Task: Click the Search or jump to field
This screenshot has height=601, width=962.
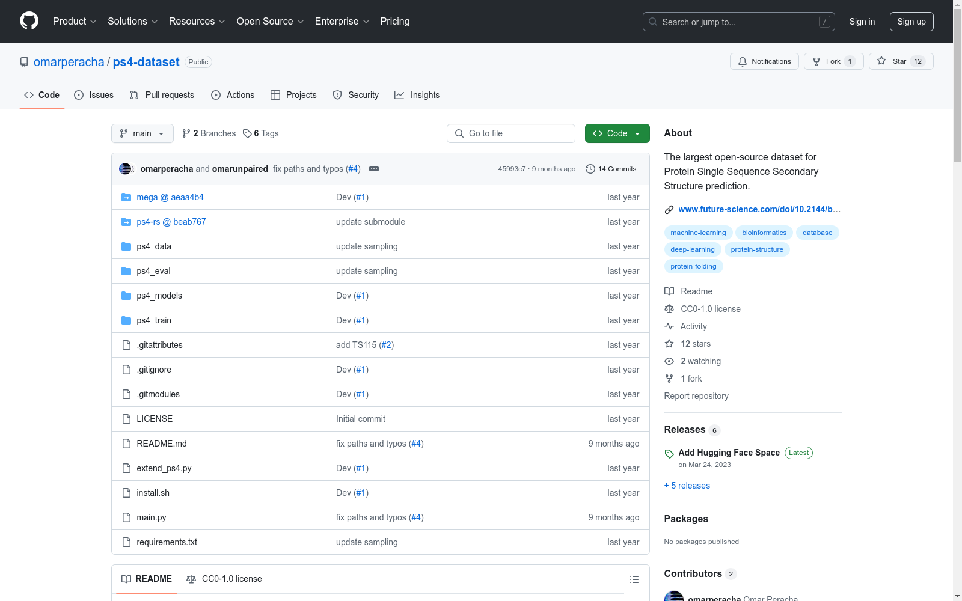Action: (739, 22)
